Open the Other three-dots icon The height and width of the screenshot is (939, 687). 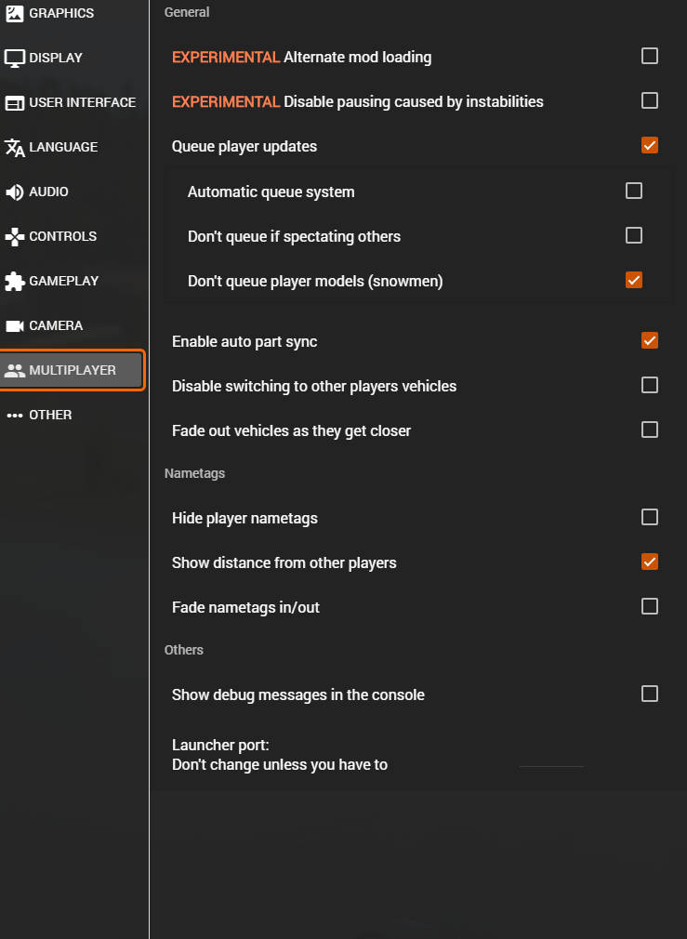point(14,415)
